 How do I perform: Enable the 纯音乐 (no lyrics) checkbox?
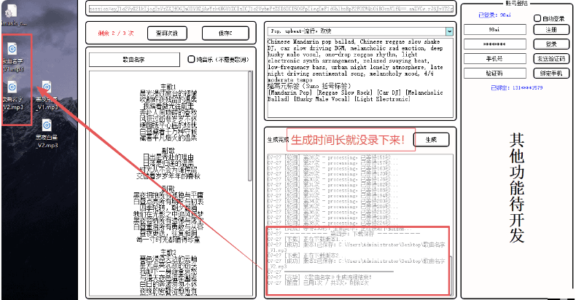191,59
